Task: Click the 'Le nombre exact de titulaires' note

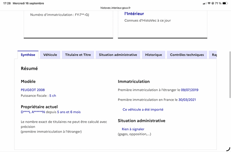Action: click(64, 127)
